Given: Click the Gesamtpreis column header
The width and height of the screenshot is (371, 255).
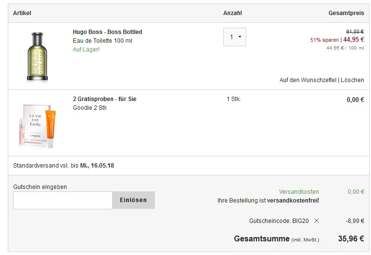Looking at the screenshot, I should point(346,13).
